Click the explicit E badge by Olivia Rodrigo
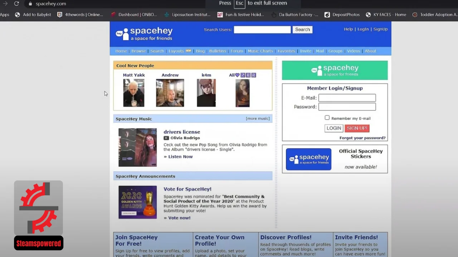This screenshot has width=458, height=257. tap(166, 138)
